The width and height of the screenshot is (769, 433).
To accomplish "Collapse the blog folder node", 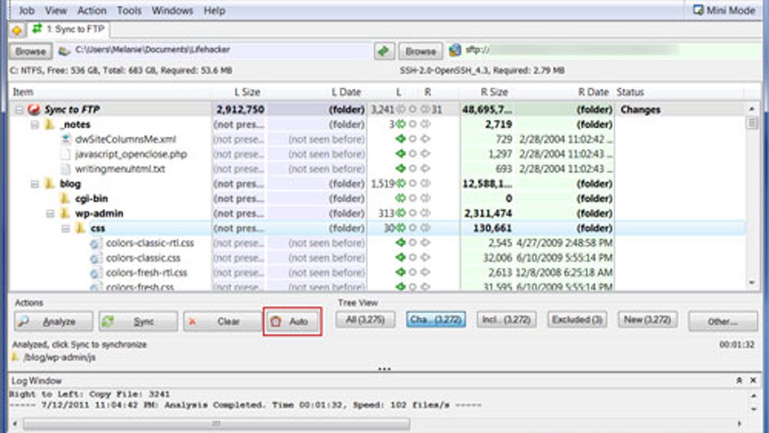I will [35, 183].
